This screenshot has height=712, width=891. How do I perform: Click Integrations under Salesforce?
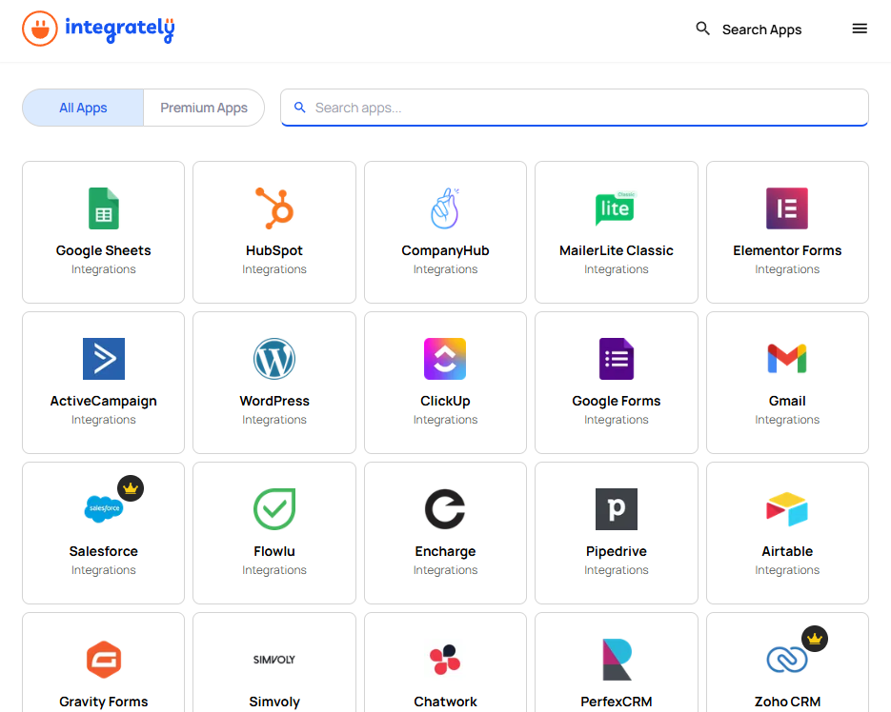coord(104,570)
